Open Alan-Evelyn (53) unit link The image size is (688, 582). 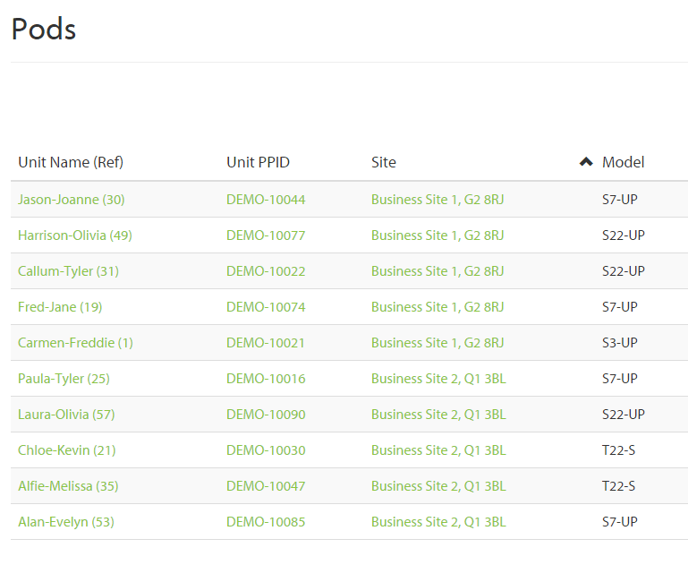[66, 522]
